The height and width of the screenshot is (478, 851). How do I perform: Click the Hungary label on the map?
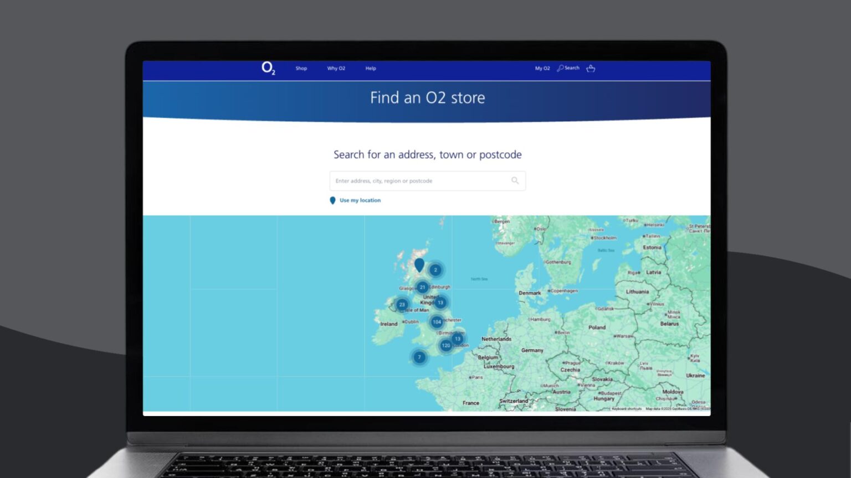click(x=604, y=398)
